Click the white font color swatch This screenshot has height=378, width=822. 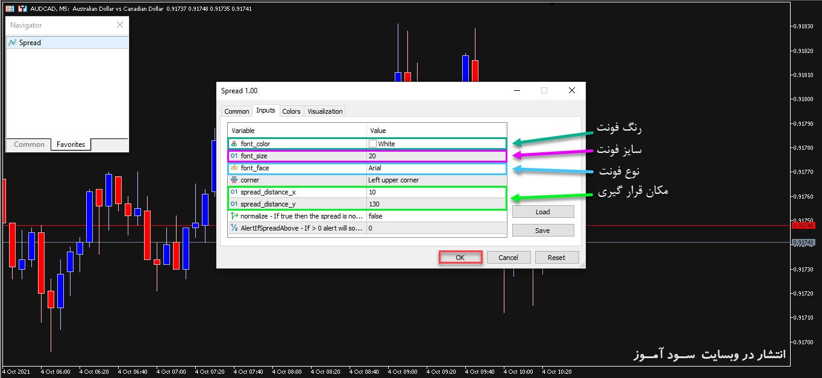(x=372, y=144)
